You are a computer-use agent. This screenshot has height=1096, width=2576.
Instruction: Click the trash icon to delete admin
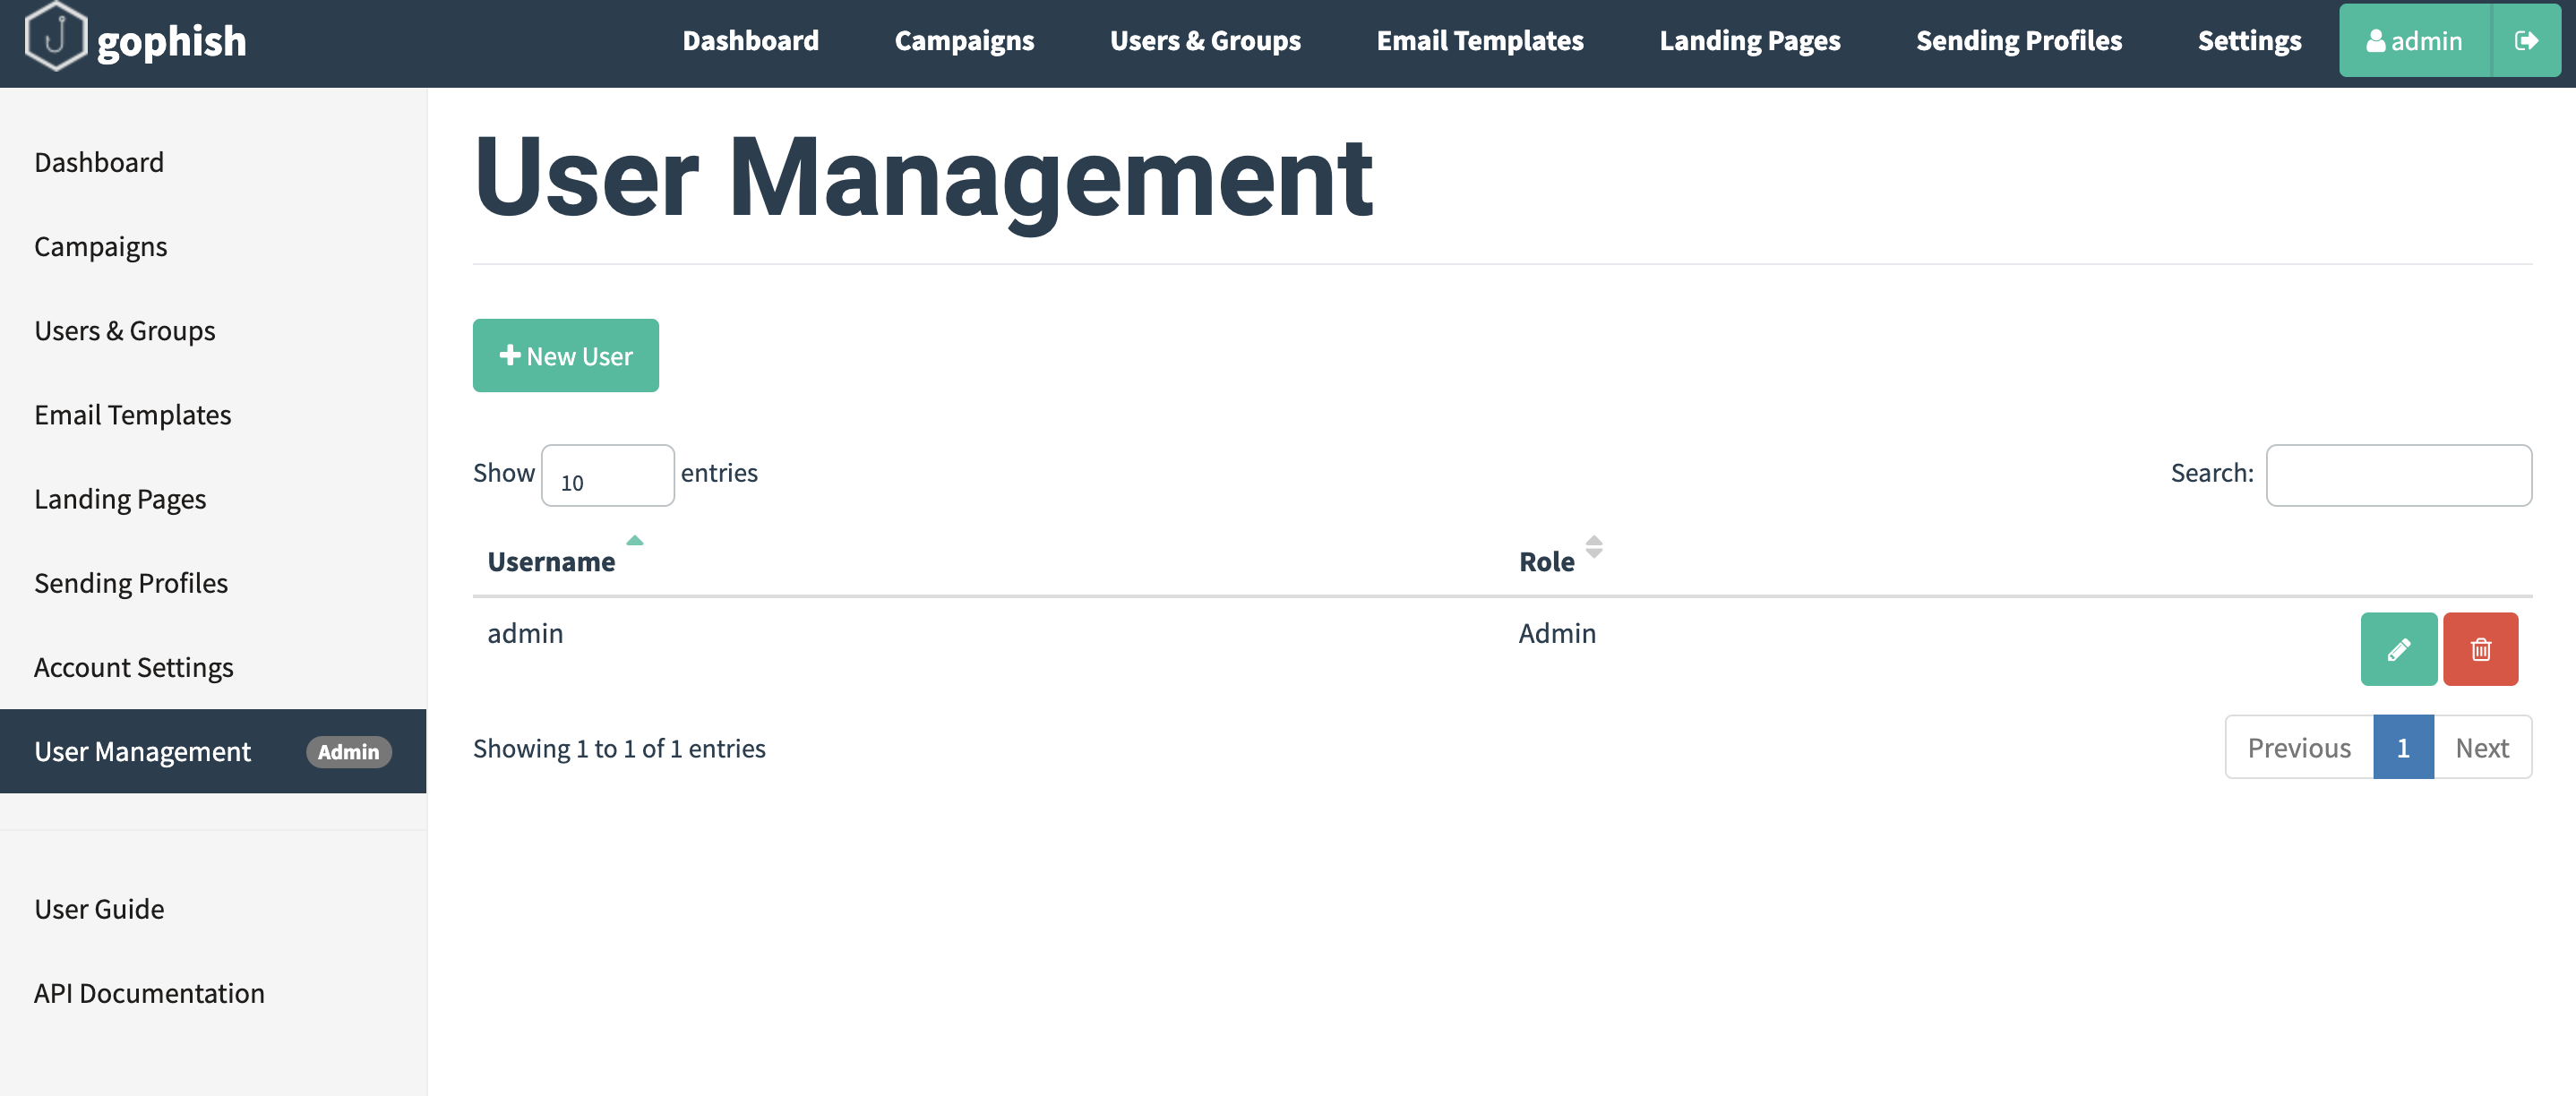2481,649
